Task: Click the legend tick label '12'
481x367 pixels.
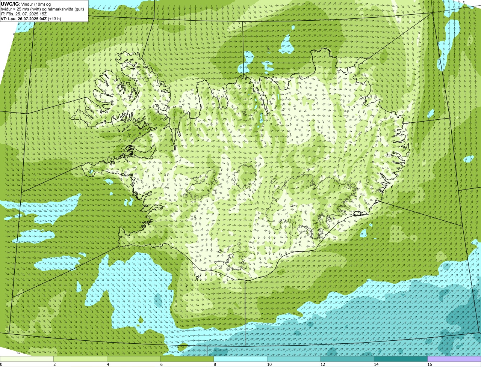Action: point(323,364)
